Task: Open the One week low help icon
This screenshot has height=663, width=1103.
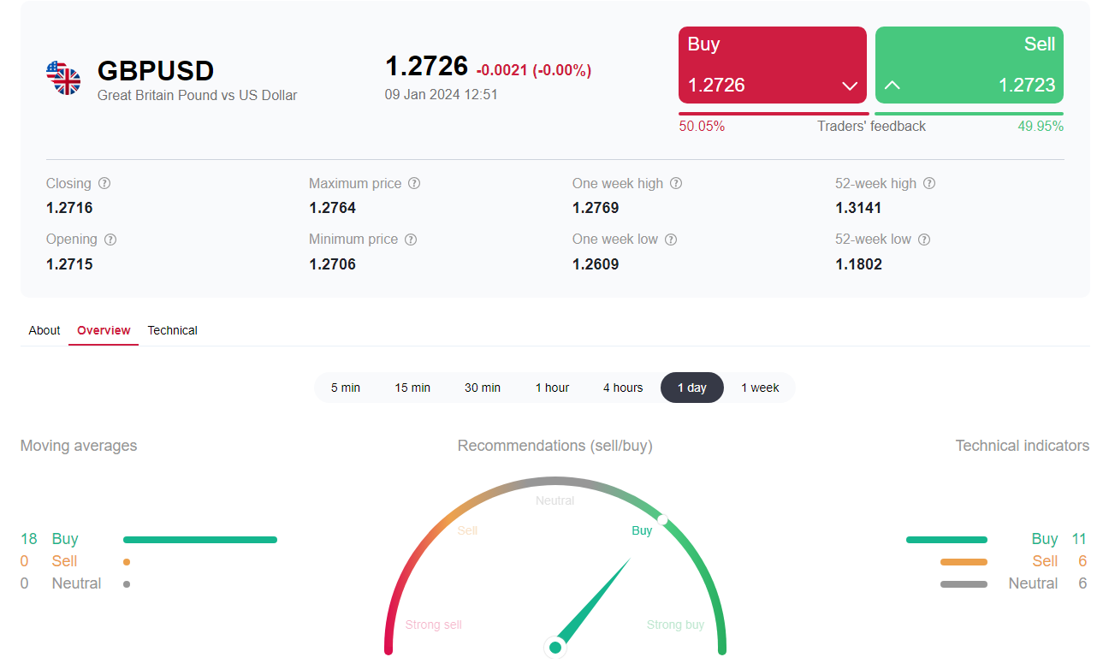Action: click(x=671, y=240)
